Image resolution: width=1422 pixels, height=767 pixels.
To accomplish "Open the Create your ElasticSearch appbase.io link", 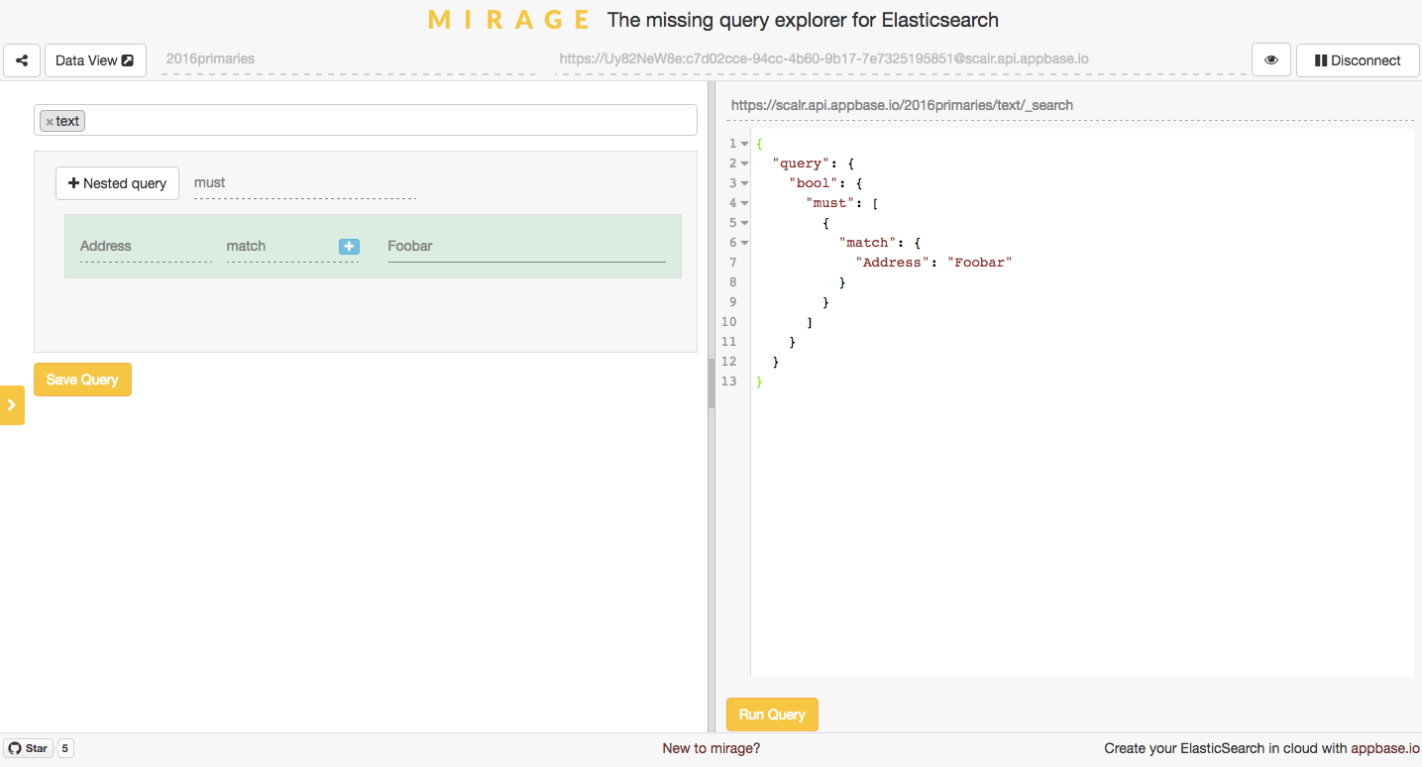I will pyautogui.click(x=1261, y=748).
